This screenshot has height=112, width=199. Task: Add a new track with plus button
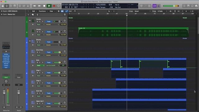(x=28, y=15)
